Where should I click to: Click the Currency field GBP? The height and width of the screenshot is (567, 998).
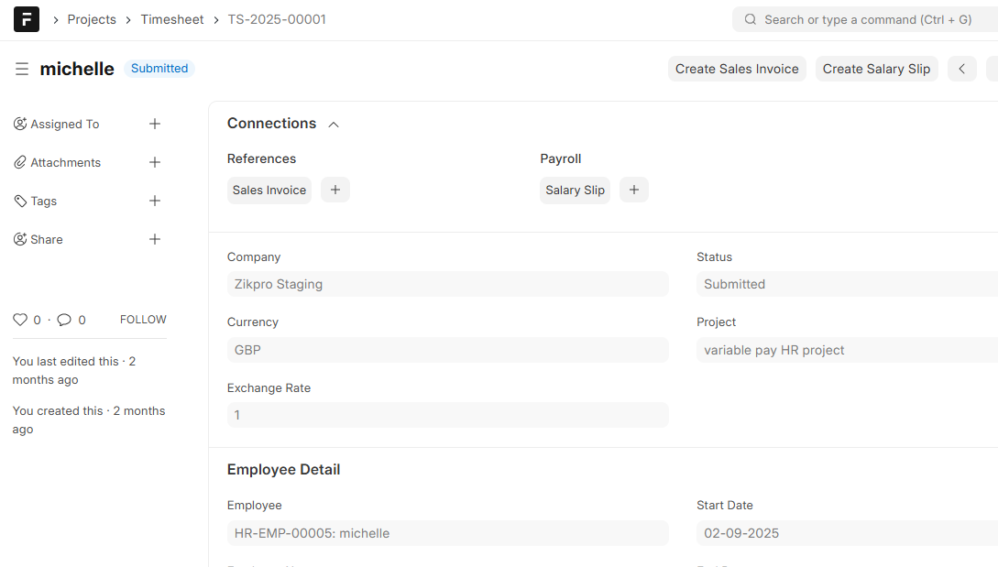(447, 350)
